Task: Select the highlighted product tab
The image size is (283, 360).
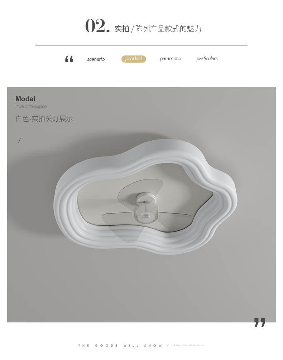Action: click(134, 59)
